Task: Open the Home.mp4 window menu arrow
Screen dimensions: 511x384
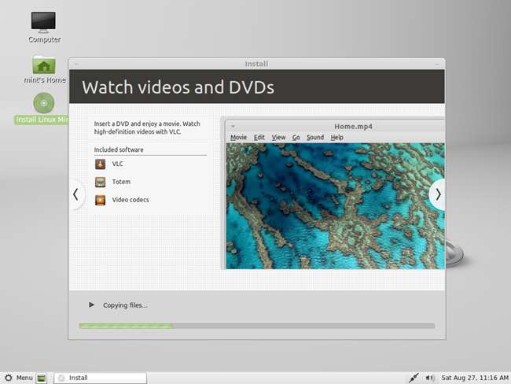Action: point(233,126)
